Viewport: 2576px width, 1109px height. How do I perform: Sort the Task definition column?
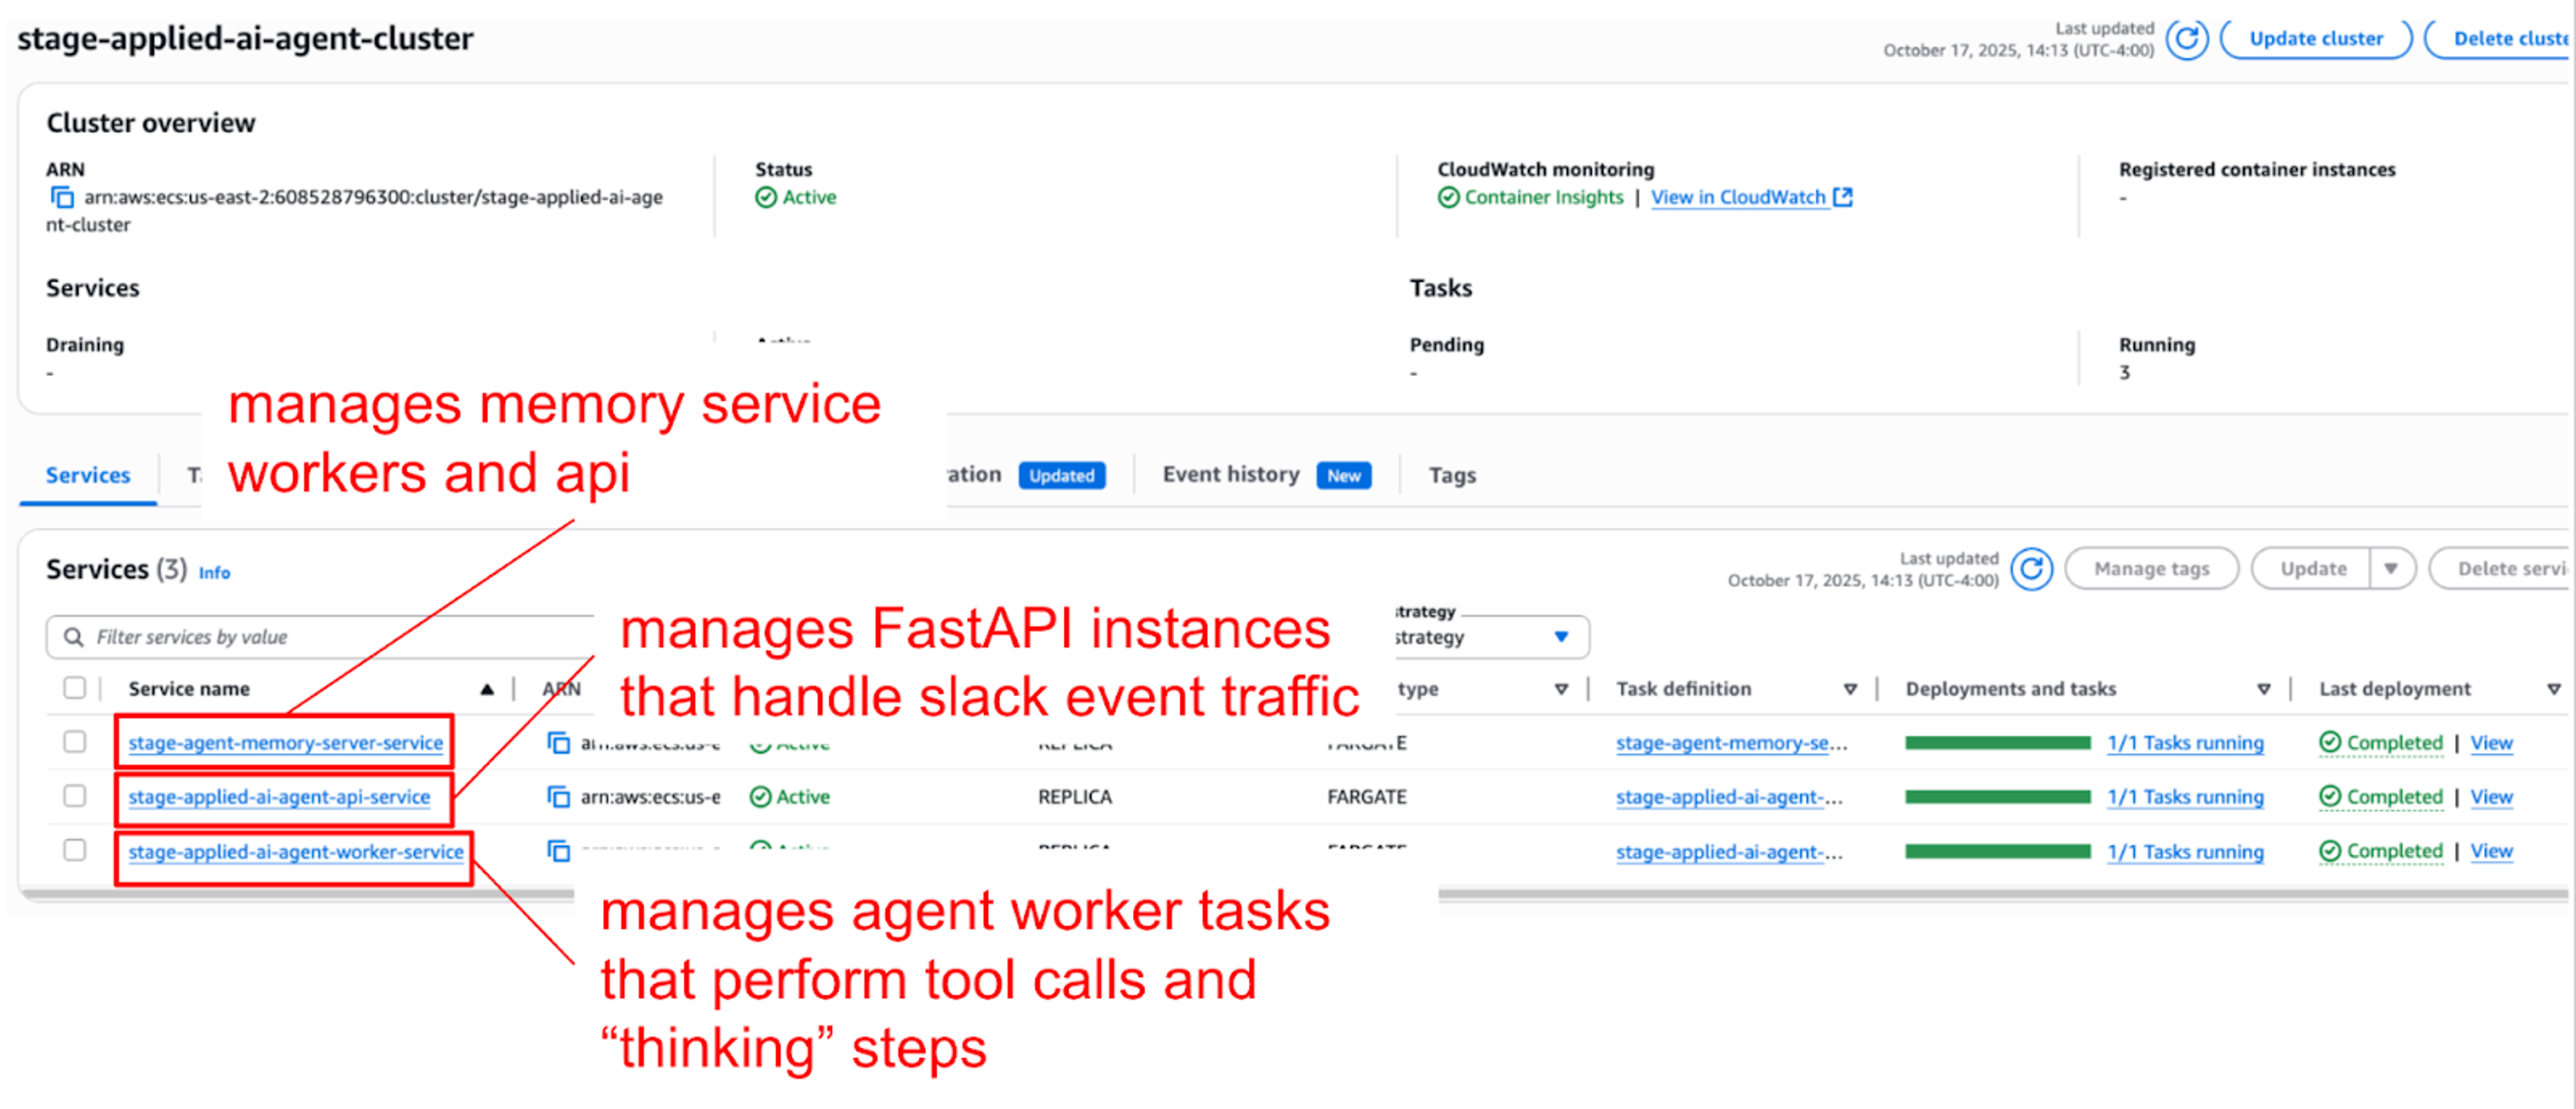(x=1850, y=689)
